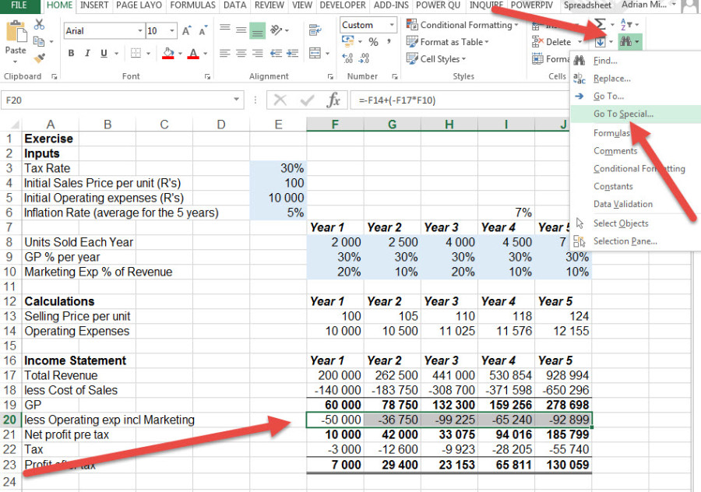Image resolution: width=701 pixels, height=492 pixels.
Task: Toggle Underline formatting
Action: [x=104, y=53]
